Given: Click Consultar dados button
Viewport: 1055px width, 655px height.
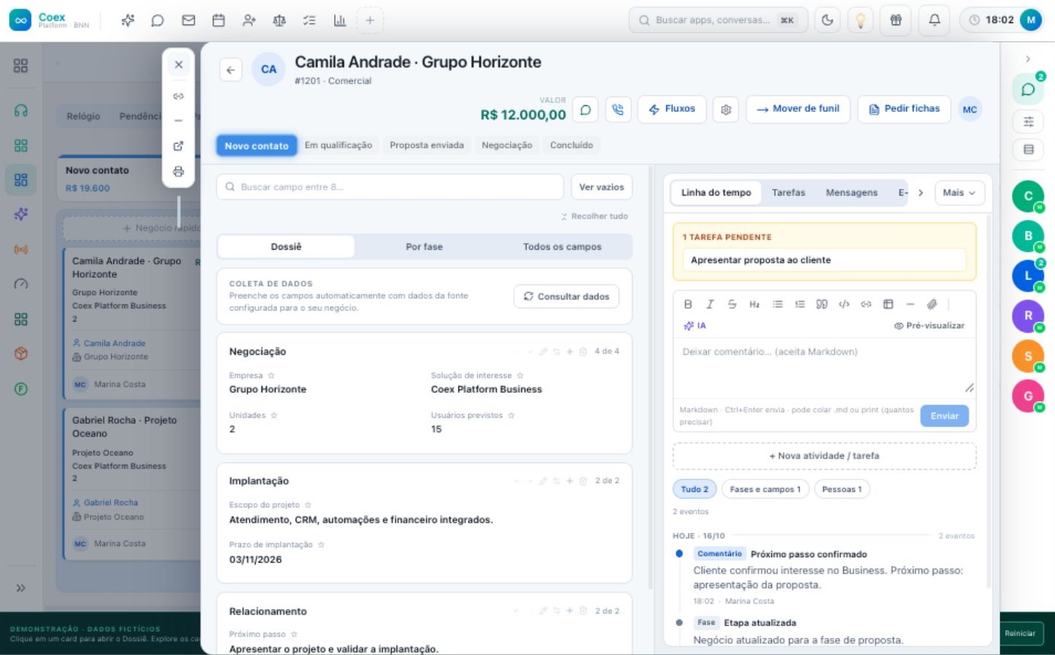Looking at the screenshot, I should point(567,296).
